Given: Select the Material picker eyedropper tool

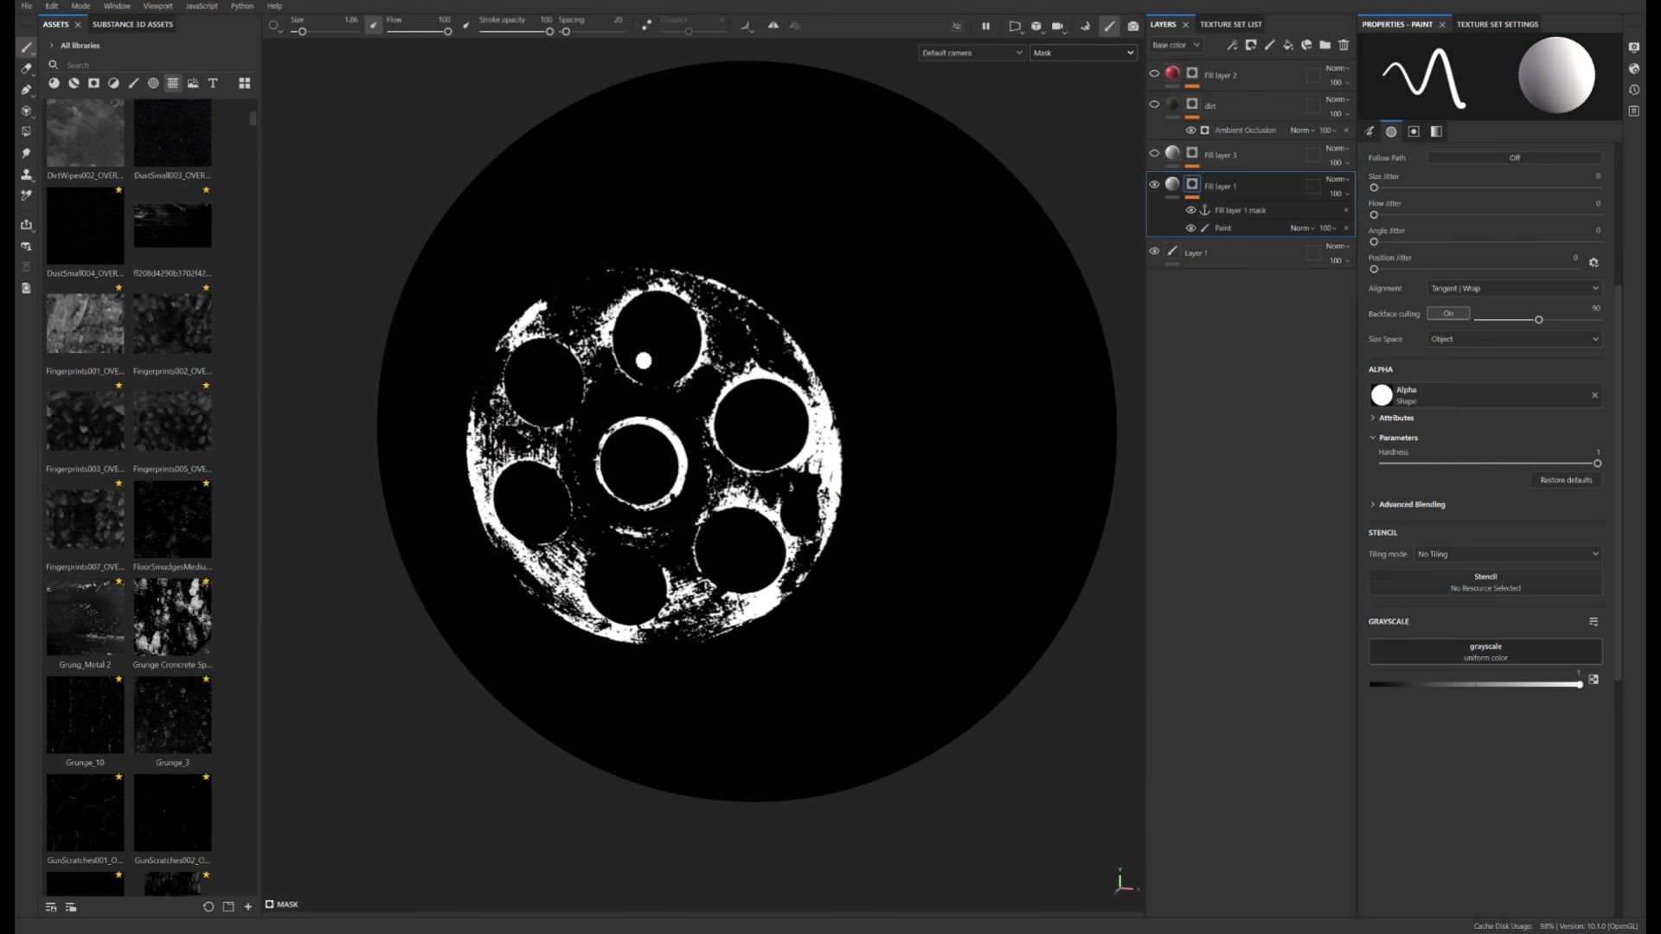Looking at the screenshot, I should [x=27, y=195].
